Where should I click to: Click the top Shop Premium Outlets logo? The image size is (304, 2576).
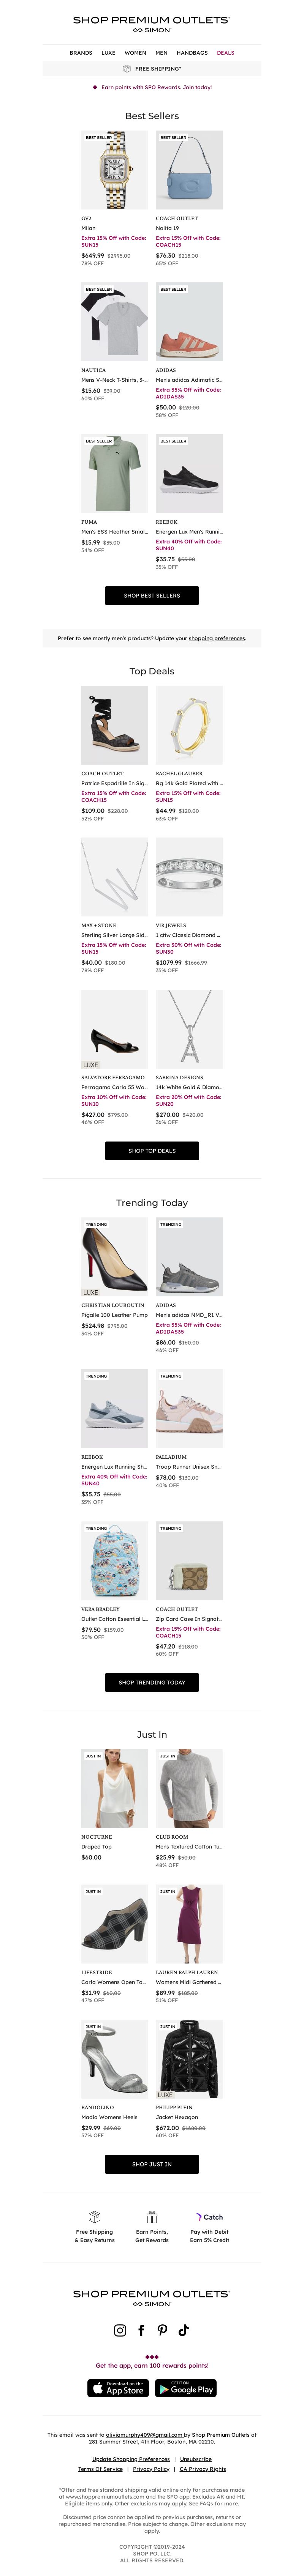pyautogui.click(x=152, y=24)
